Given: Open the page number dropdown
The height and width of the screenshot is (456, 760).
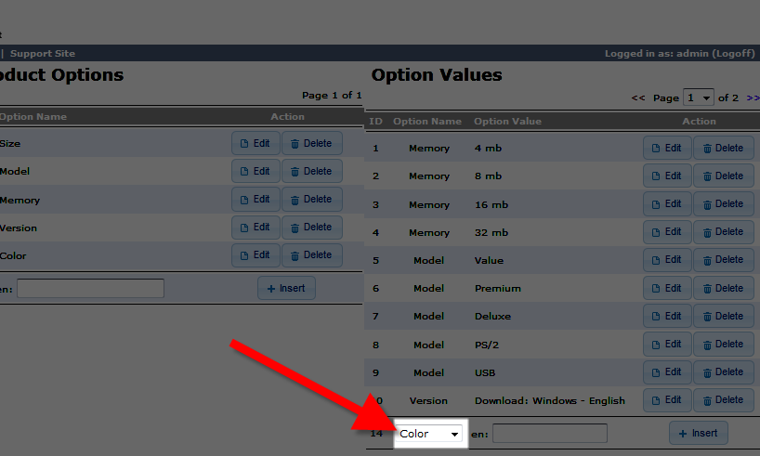Looking at the screenshot, I should click(x=698, y=98).
